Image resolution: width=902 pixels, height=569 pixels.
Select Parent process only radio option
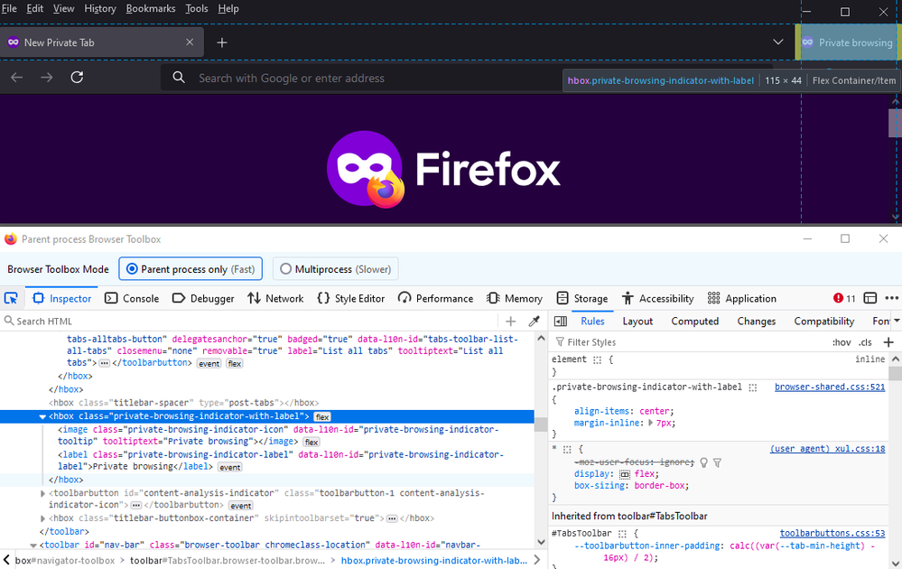191,268
